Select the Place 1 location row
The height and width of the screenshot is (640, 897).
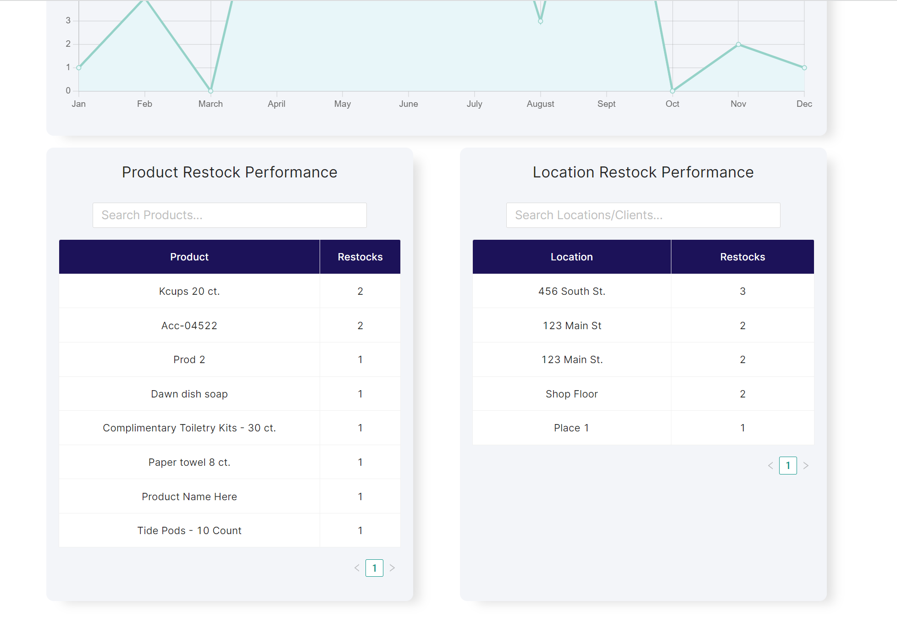[643, 428]
